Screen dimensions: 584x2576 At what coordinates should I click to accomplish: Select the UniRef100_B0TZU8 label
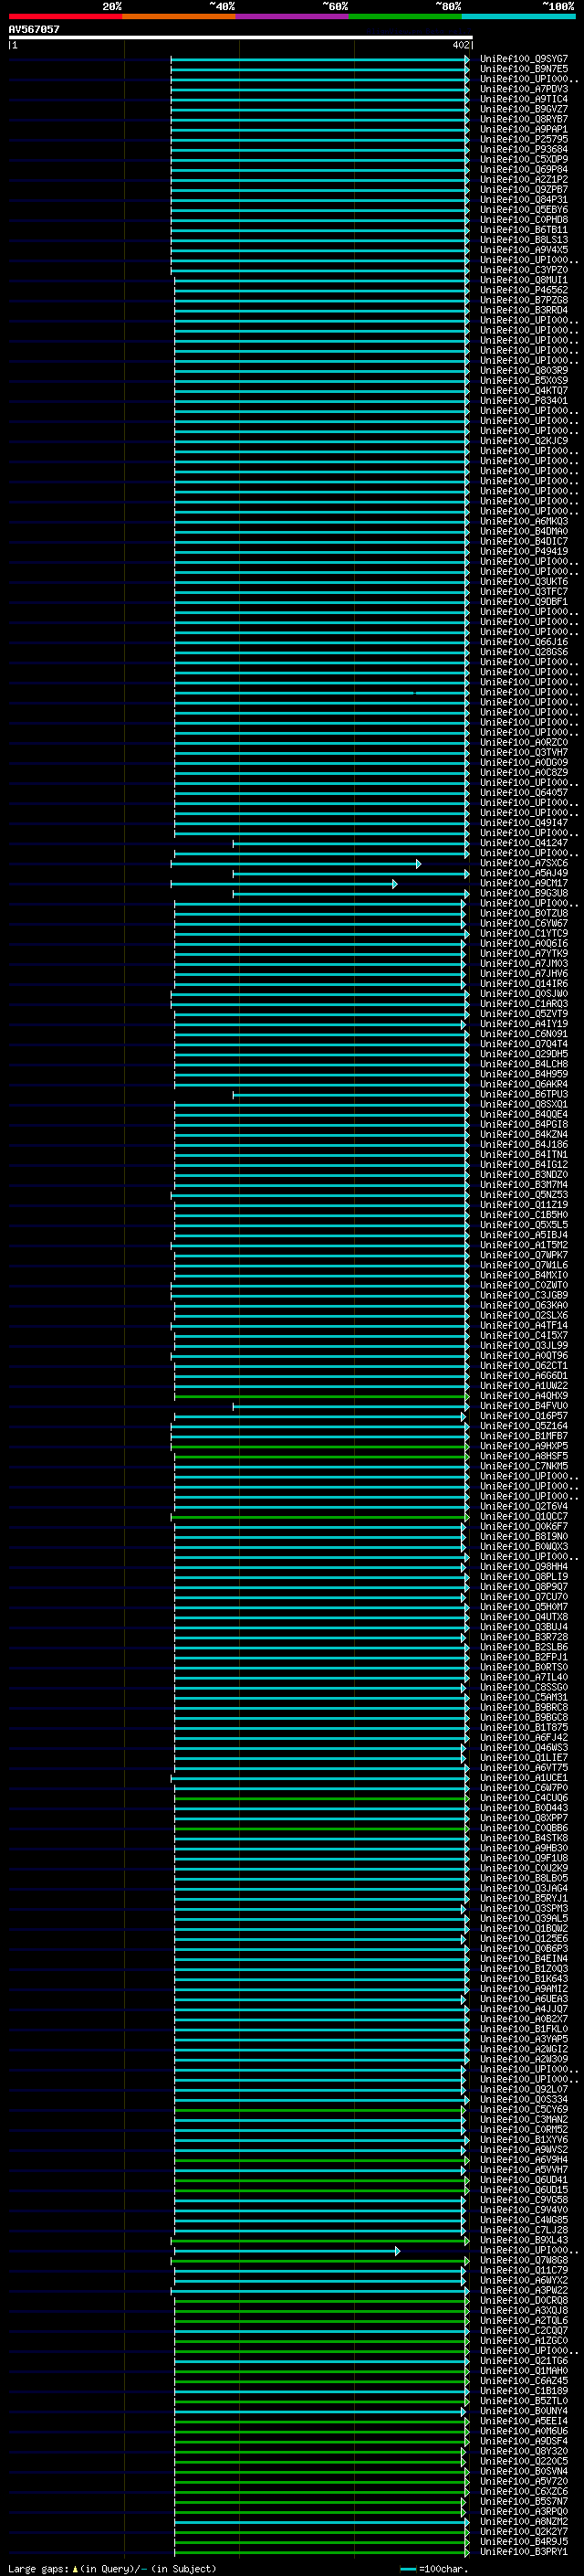(524, 913)
